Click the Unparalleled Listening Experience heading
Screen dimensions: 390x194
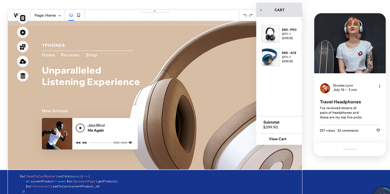pos(91,76)
